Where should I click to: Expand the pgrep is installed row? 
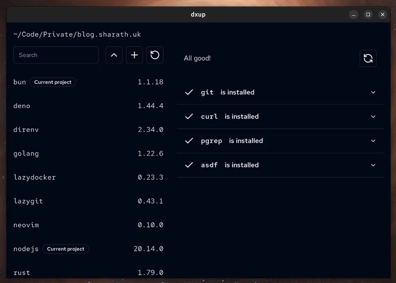[280, 141]
